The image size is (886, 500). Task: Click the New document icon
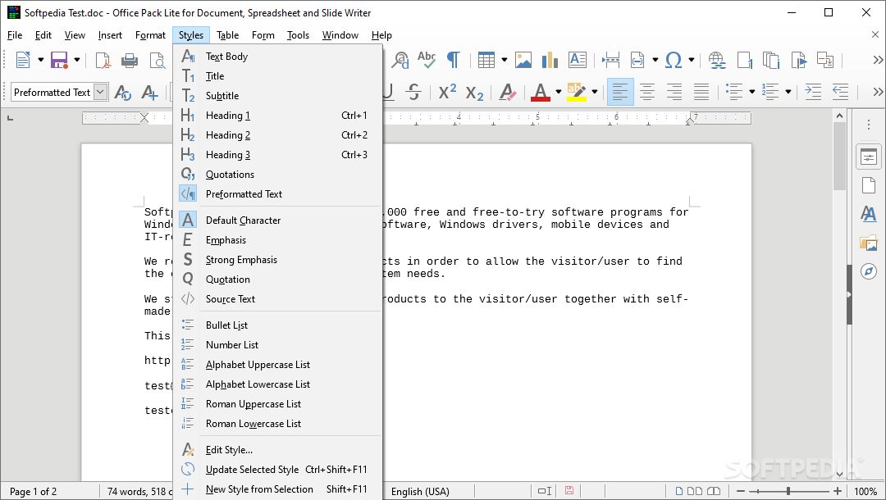click(23, 60)
